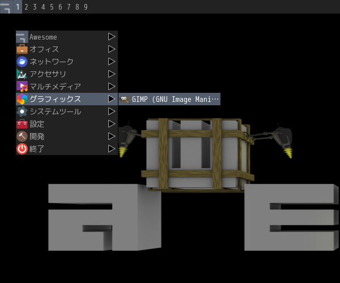This screenshot has height=283, width=340.
Task: Open the オフィス menu entry
Action: 67,49
